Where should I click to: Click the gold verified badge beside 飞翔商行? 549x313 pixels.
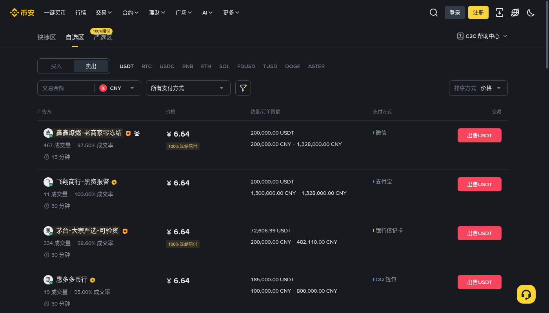(114, 182)
